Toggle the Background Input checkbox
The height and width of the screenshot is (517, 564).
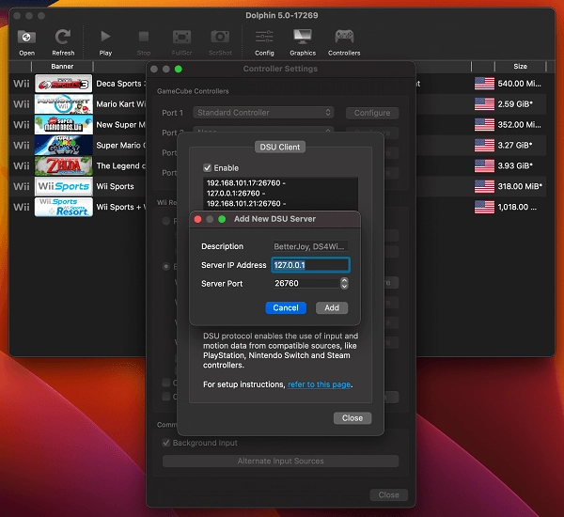(166, 443)
